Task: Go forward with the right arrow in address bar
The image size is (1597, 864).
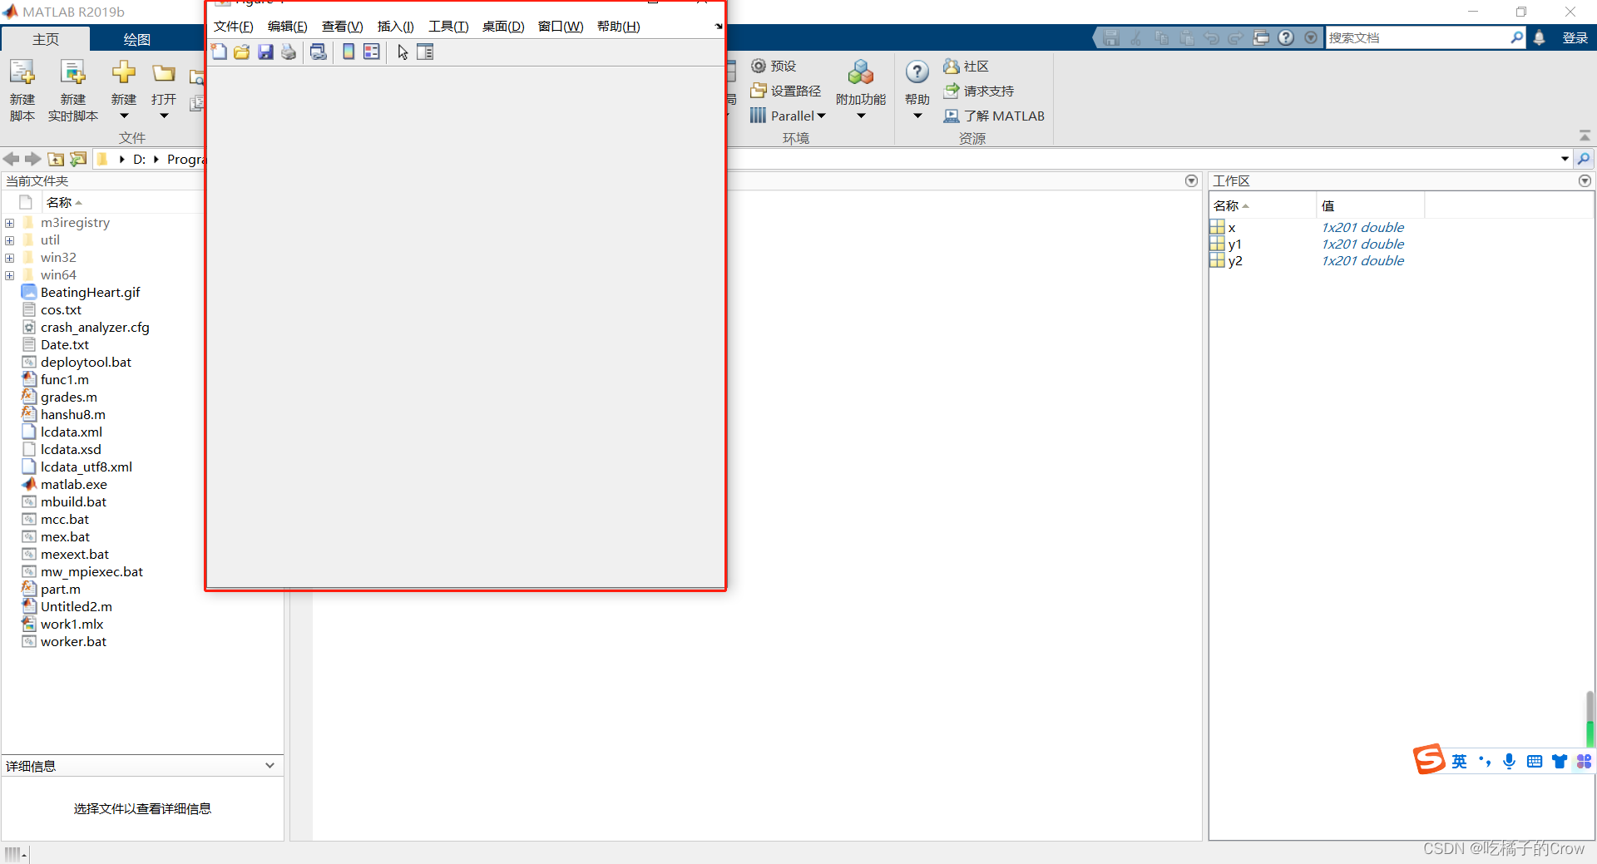Action: click(33, 159)
